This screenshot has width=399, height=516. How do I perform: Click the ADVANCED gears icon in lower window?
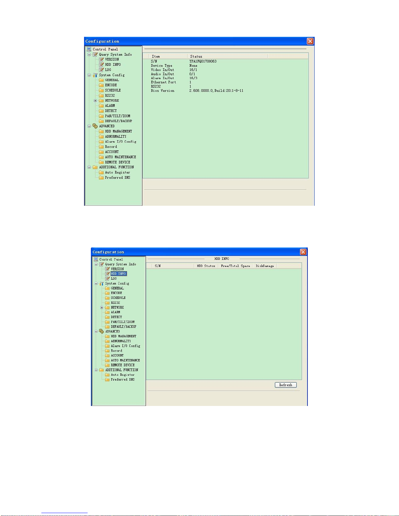101,331
